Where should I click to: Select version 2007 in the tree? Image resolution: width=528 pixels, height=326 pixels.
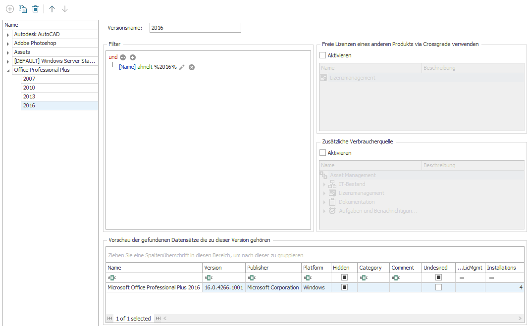[x=59, y=79]
